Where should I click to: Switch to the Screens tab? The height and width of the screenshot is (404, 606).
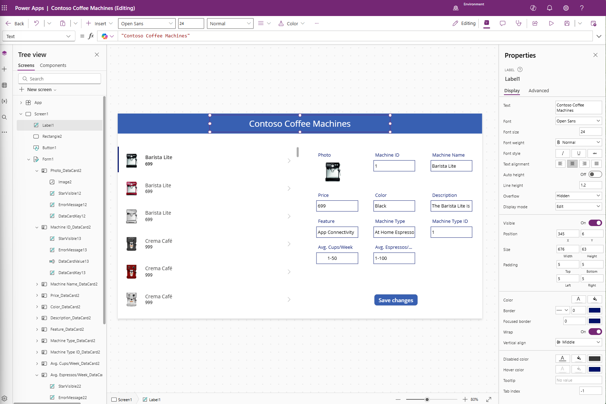point(26,65)
